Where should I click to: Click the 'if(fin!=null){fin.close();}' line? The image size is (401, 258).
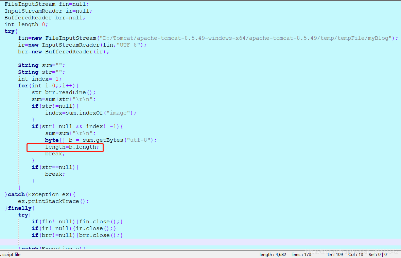(x=77, y=221)
